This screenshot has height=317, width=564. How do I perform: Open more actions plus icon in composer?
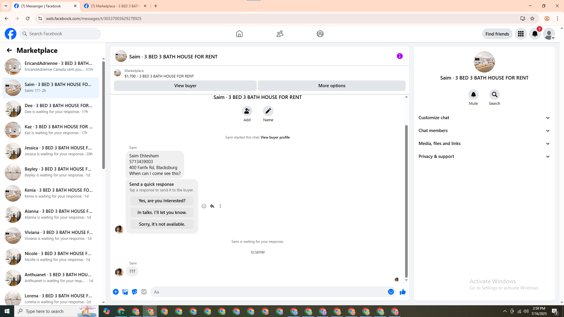pos(116,292)
